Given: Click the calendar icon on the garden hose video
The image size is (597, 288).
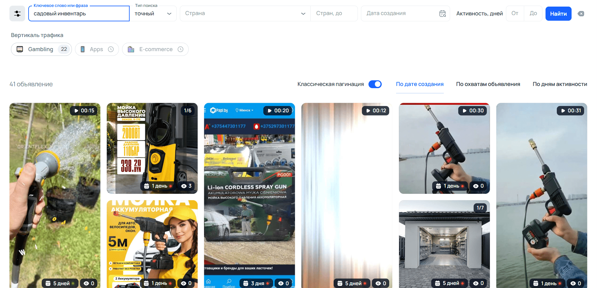Looking at the screenshot, I should pyautogui.click(x=48, y=283).
